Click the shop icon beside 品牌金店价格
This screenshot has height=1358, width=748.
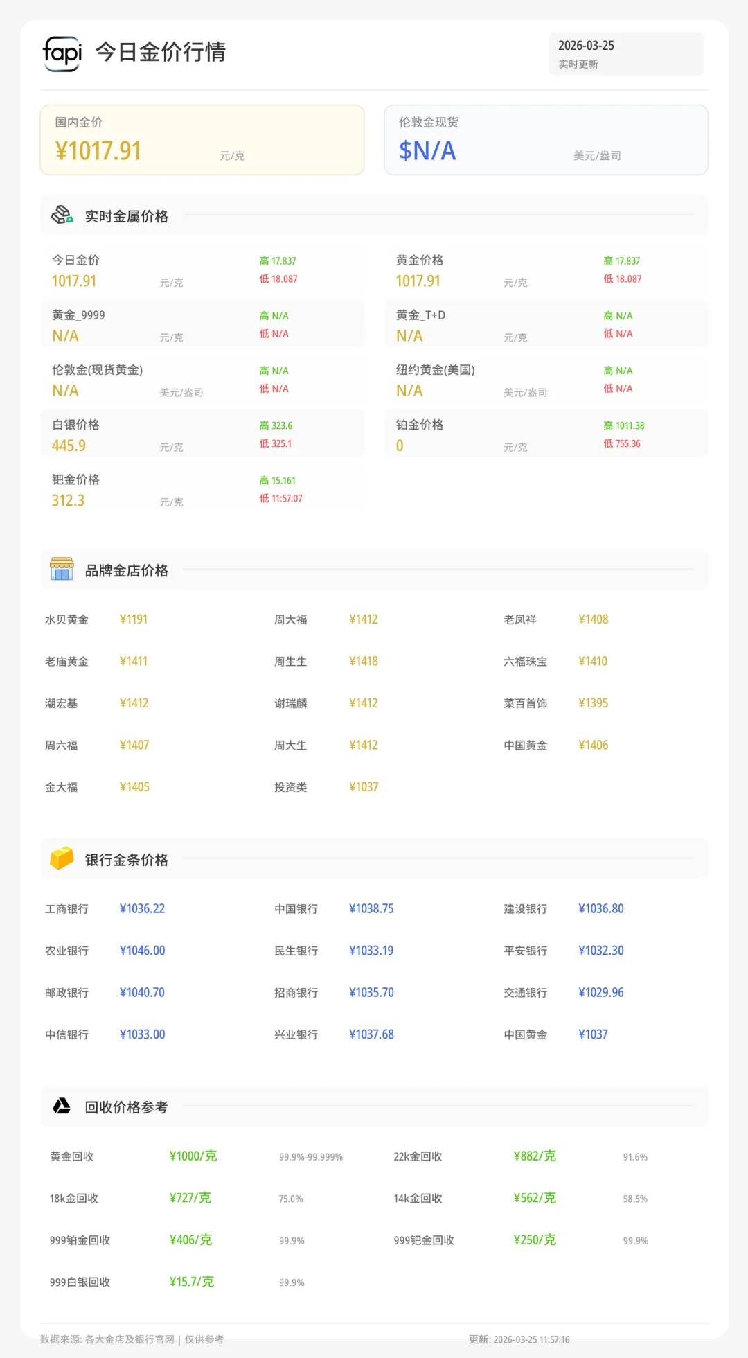(x=62, y=570)
